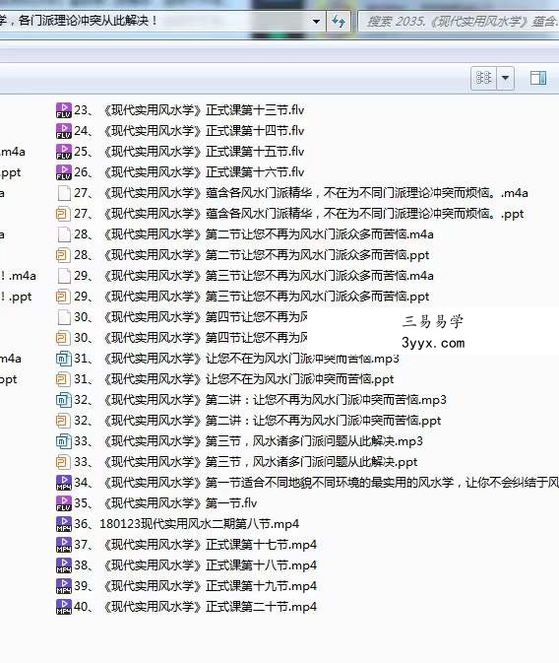Image resolution: width=559 pixels, height=663 pixels.
Task: Click MP3 icon of file 33 第三节
Action: (x=63, y=441)
